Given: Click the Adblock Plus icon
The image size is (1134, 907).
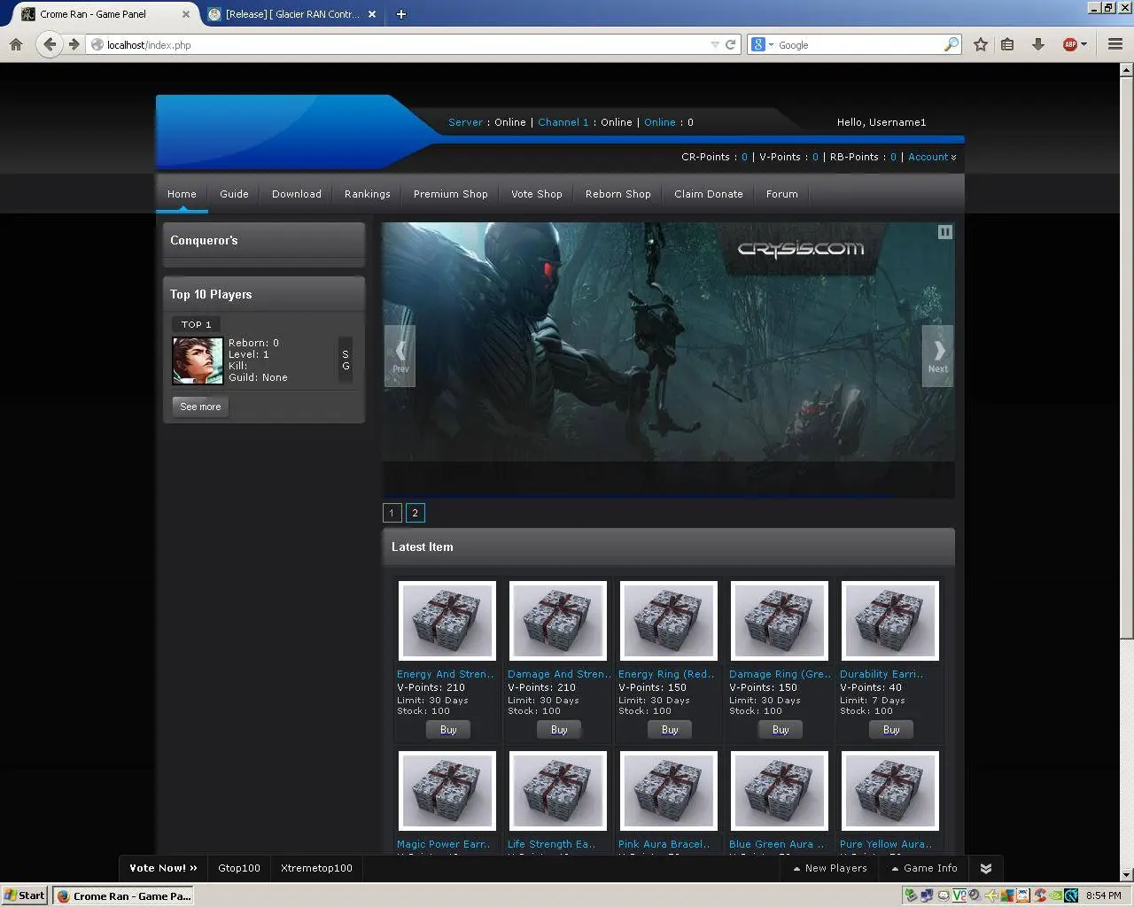Looking at the screenshot, I should pyautogui.click(x=1069, y=44).
